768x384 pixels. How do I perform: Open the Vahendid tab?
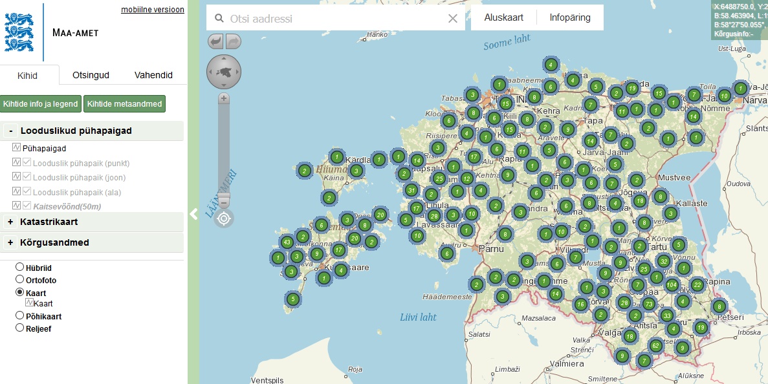[x=153, y=75]
